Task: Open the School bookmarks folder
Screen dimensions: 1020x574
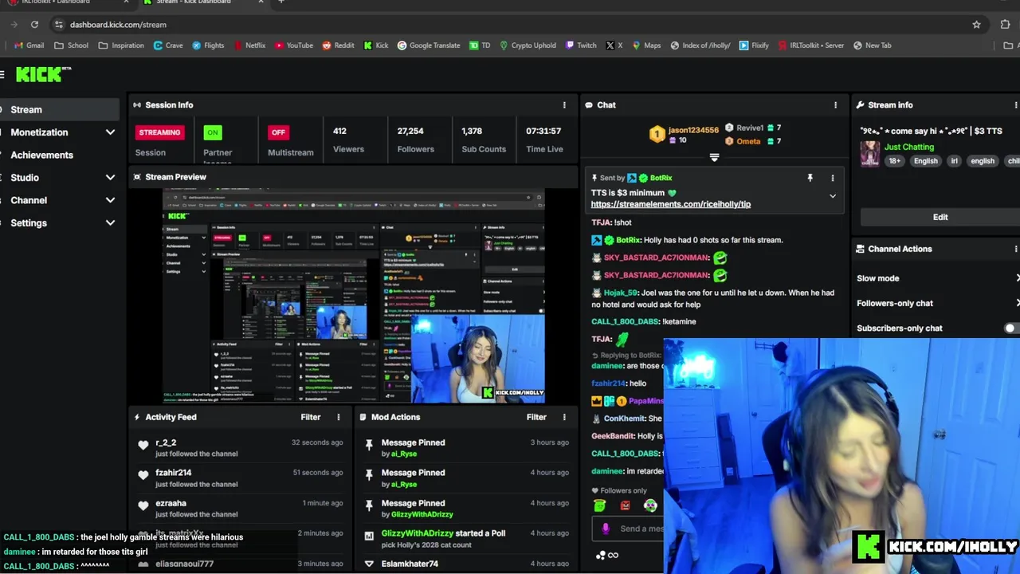Action: click(71, 45)
